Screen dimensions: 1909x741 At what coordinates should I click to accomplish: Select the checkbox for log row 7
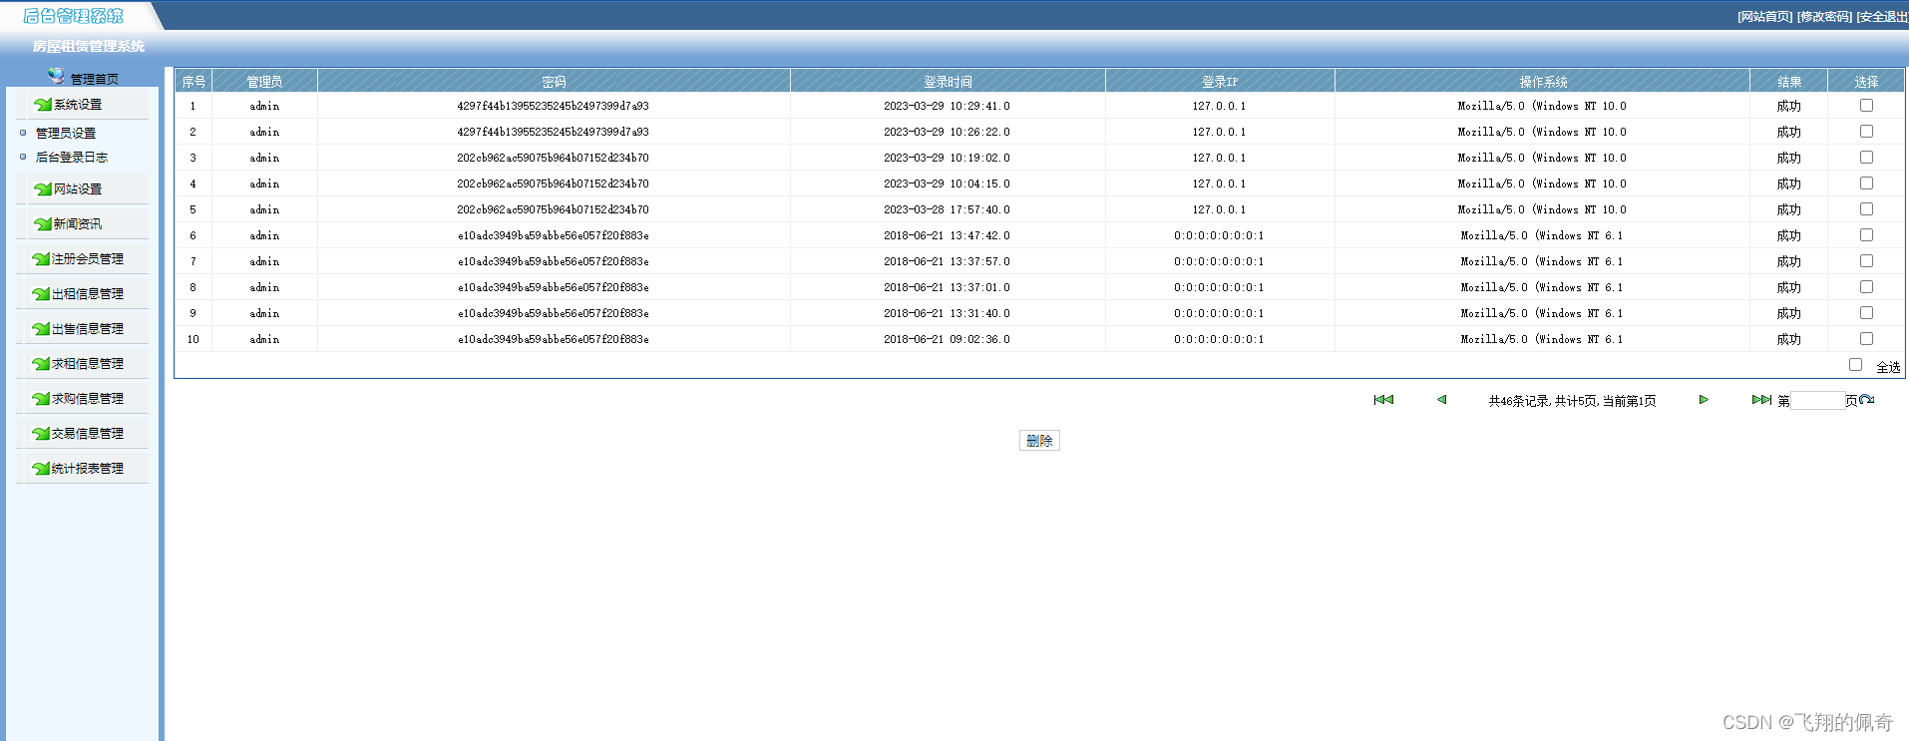[x=1866, y=260]
